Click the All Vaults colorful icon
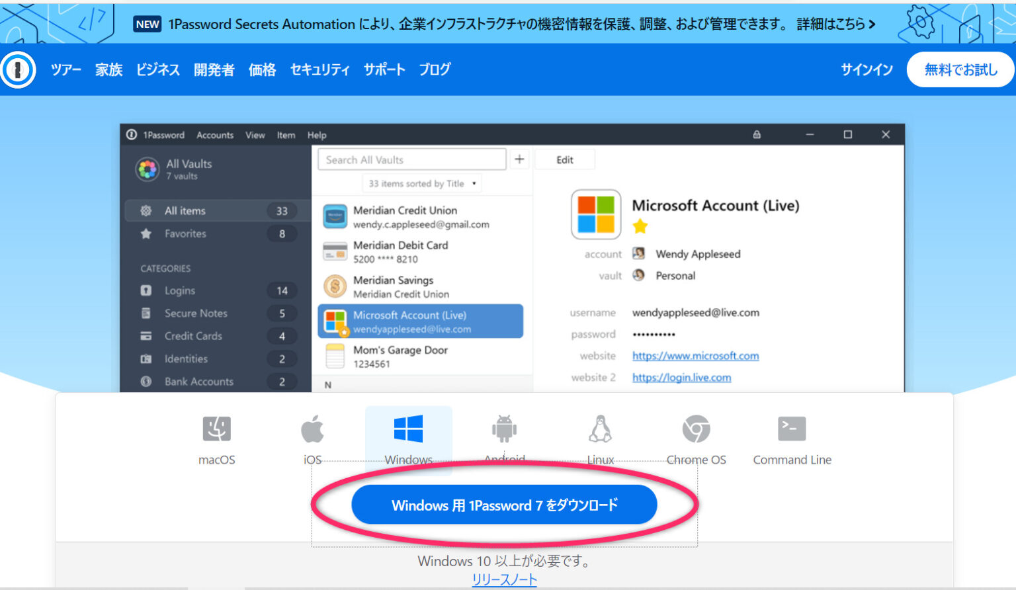 pyautogui.click(x=148, y=169)
